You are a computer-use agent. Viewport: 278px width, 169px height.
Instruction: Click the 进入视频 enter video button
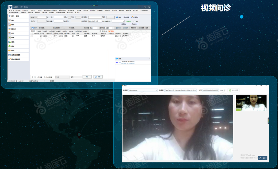click(234, 90)
